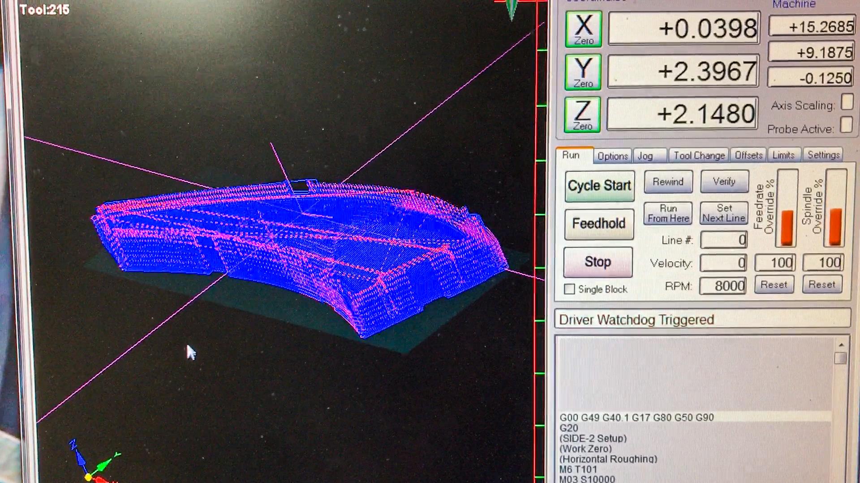Click the Y Zero button

[583, 72]
